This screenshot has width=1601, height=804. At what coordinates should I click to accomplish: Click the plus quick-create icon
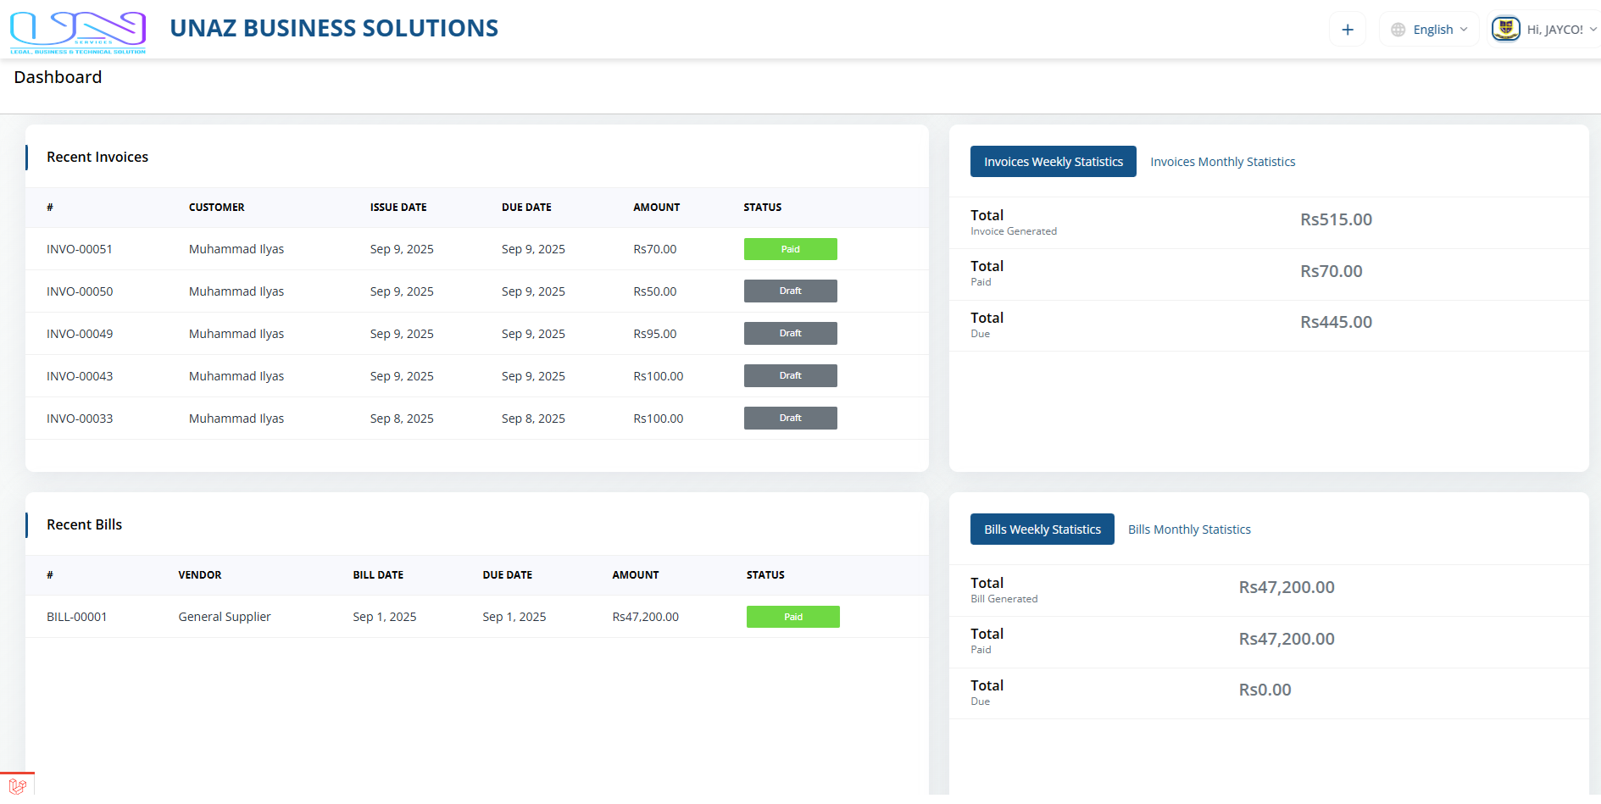pos(1348,30)
